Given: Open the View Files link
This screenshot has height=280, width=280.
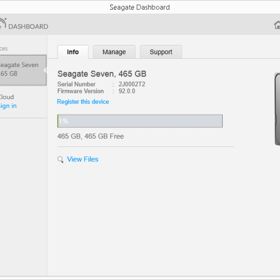Looking at the screenshot, I should pyautogui.click(x=82, y=159).
